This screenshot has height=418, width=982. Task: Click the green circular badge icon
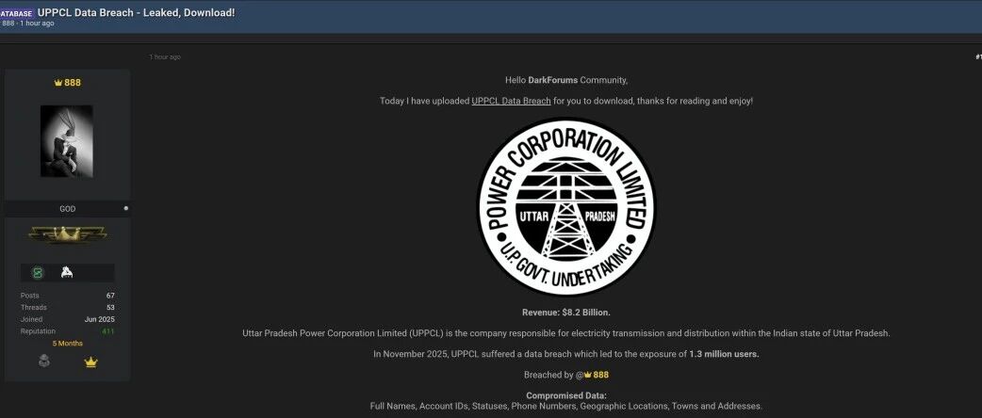[39, 273]
